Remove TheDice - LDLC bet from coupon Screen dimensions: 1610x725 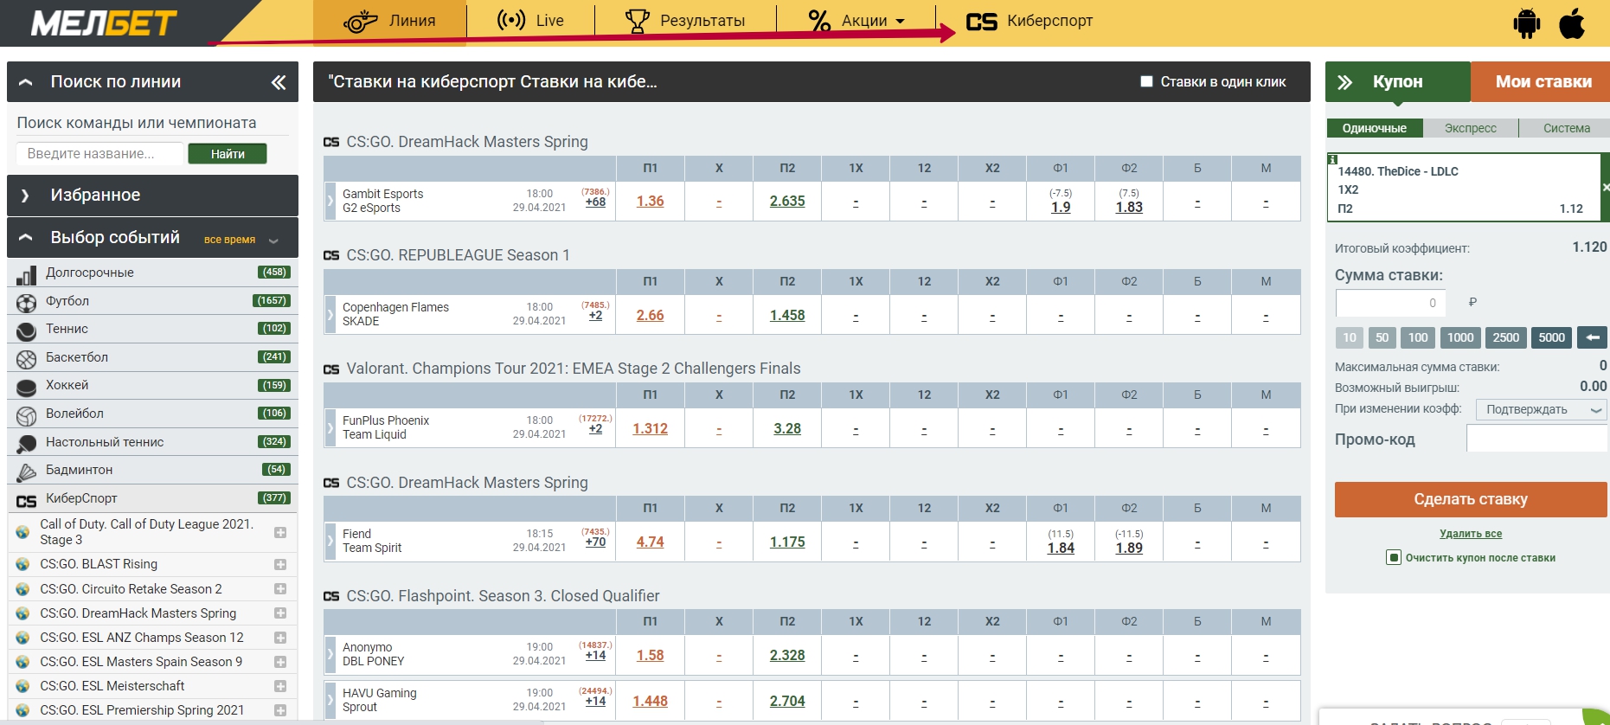pos(1605,187)
